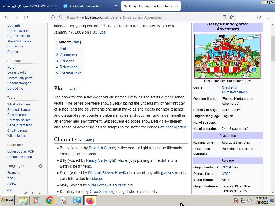This screenshot has height=206, width=275.
Task: Open the Firefox hamburger menu
Action: [269, 17]
